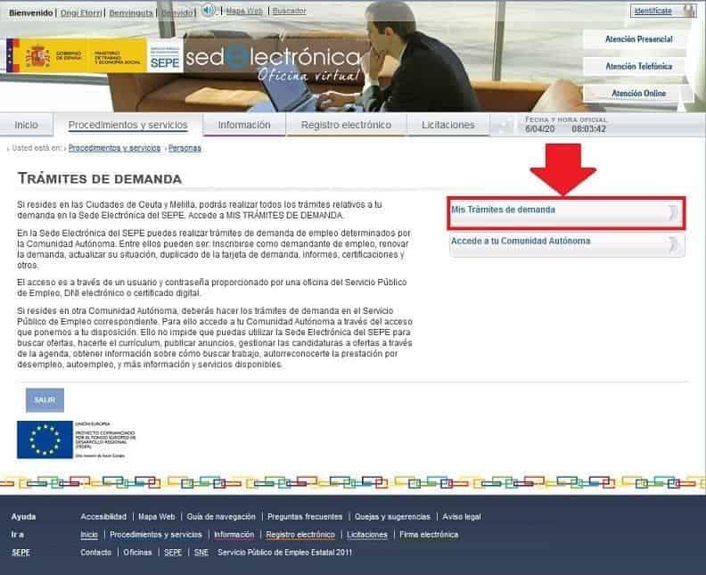Select Benvido language link
The image size is (706, 575).
(x=177, y=13)
